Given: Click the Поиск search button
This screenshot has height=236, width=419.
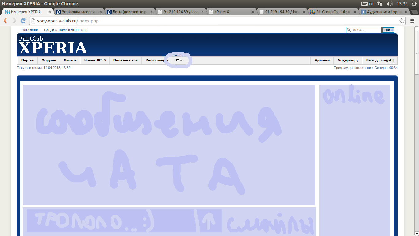Looking at the screenshot, I should click(x=388, y=30).
